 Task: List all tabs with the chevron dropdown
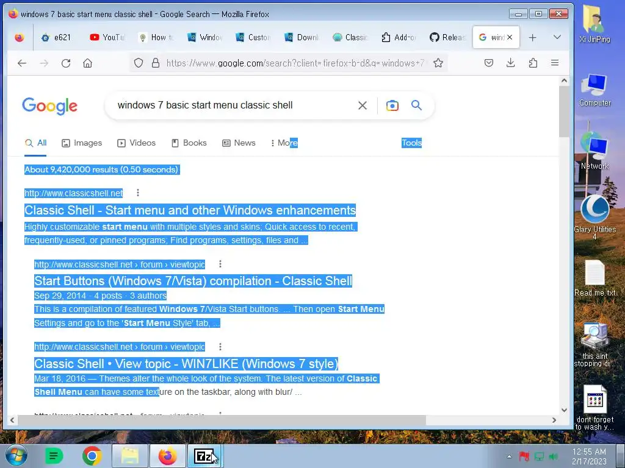[x=557, y=37]
